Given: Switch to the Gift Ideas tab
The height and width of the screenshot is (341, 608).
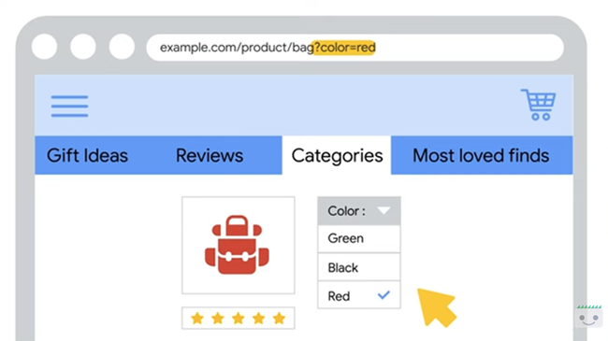Looking at the screenshot, I should tap(87, 155).
